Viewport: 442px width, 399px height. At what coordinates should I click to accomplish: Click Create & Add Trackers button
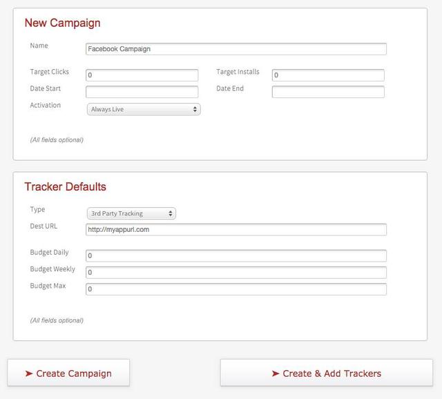tap(326, 373)
